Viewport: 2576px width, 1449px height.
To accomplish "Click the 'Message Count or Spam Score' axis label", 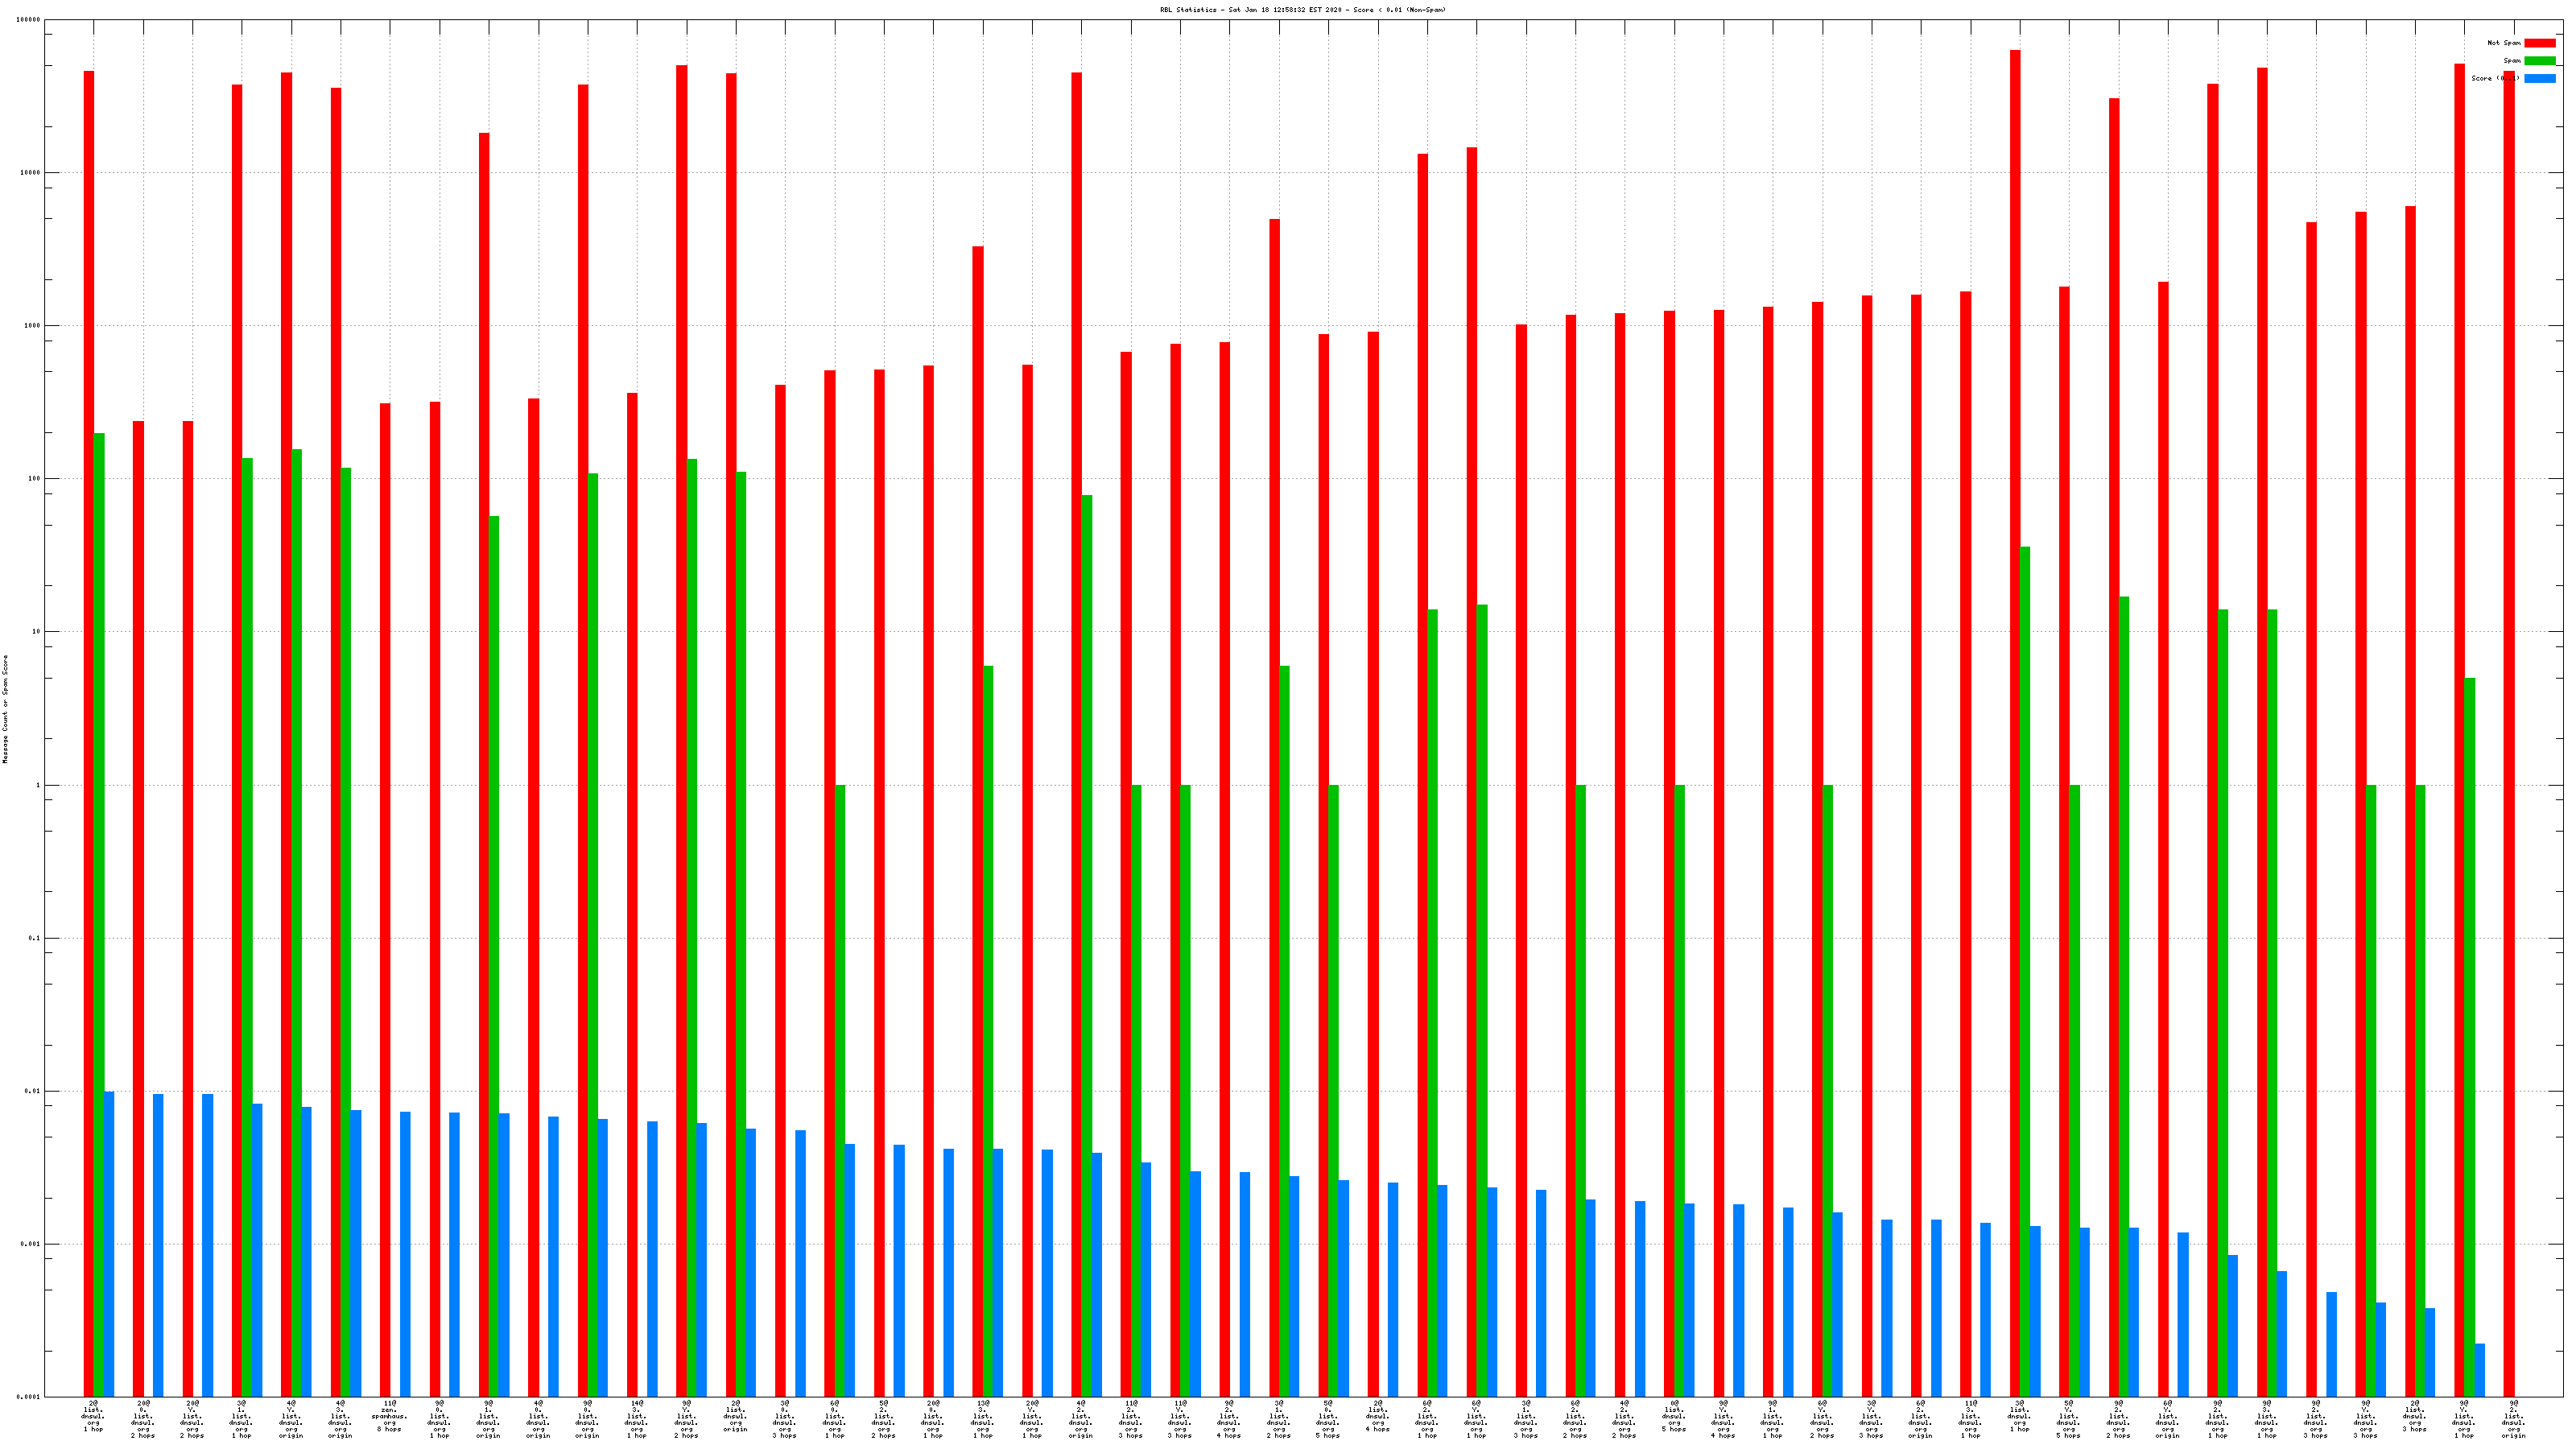I will click(5, 709).
